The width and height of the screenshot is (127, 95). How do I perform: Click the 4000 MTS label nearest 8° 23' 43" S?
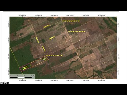(x=46, y=26)
